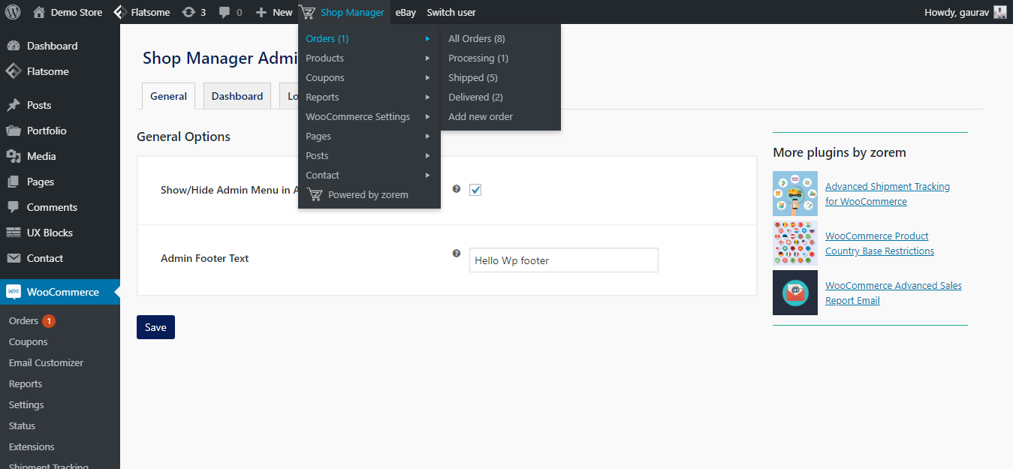Expand the Posts submenu arrow in dropdown
1013x469 pixels.
click(427, 155)
